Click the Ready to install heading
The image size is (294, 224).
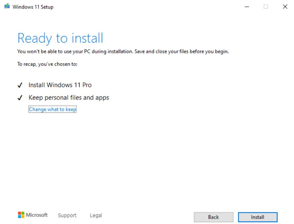tap(60, 38)
